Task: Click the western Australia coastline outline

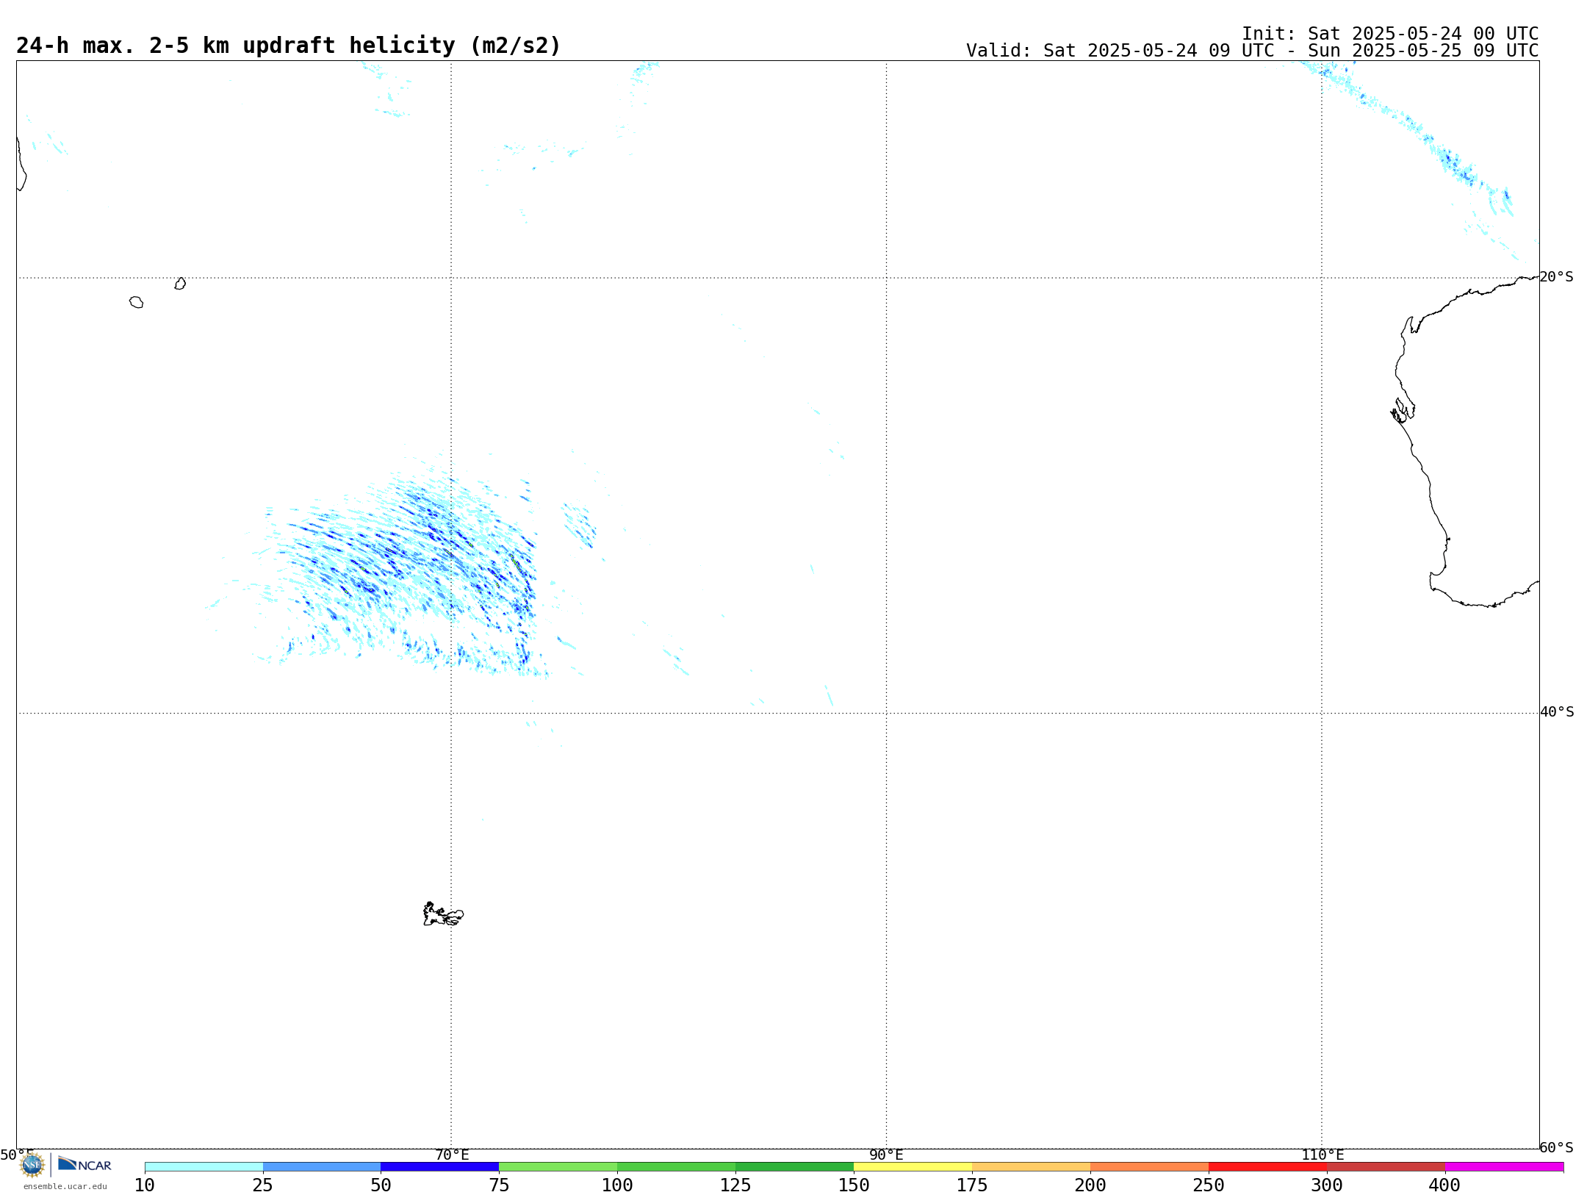Action: pos(1466,441)
